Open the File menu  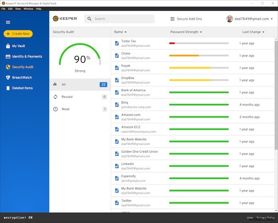coord(3,9)
